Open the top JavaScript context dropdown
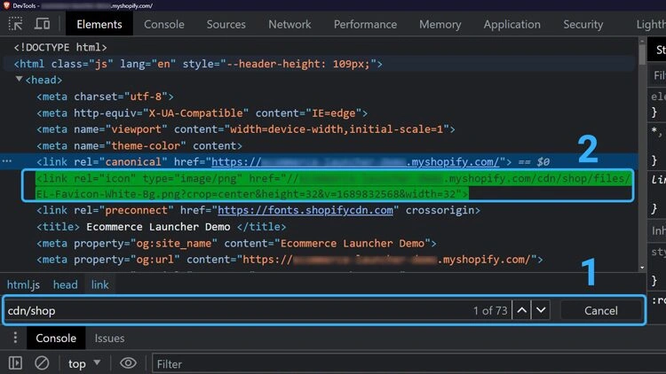The height and width of the screenshot is (374, 666). [x=87, y=363]
